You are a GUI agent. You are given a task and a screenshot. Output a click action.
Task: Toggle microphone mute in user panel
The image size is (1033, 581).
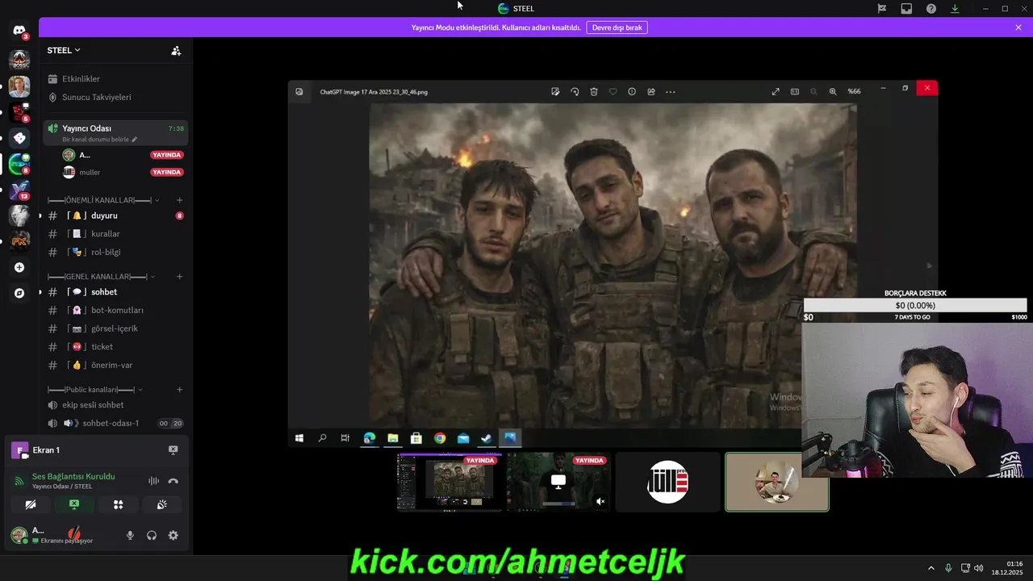tap(130, 535)
